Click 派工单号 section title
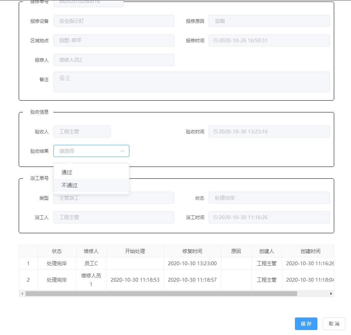This screenshot has width=351, height=335. click(x=39, y=178)
